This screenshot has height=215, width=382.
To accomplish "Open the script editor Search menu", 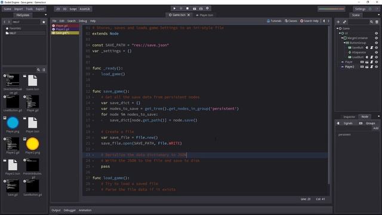I will point(72,21).
